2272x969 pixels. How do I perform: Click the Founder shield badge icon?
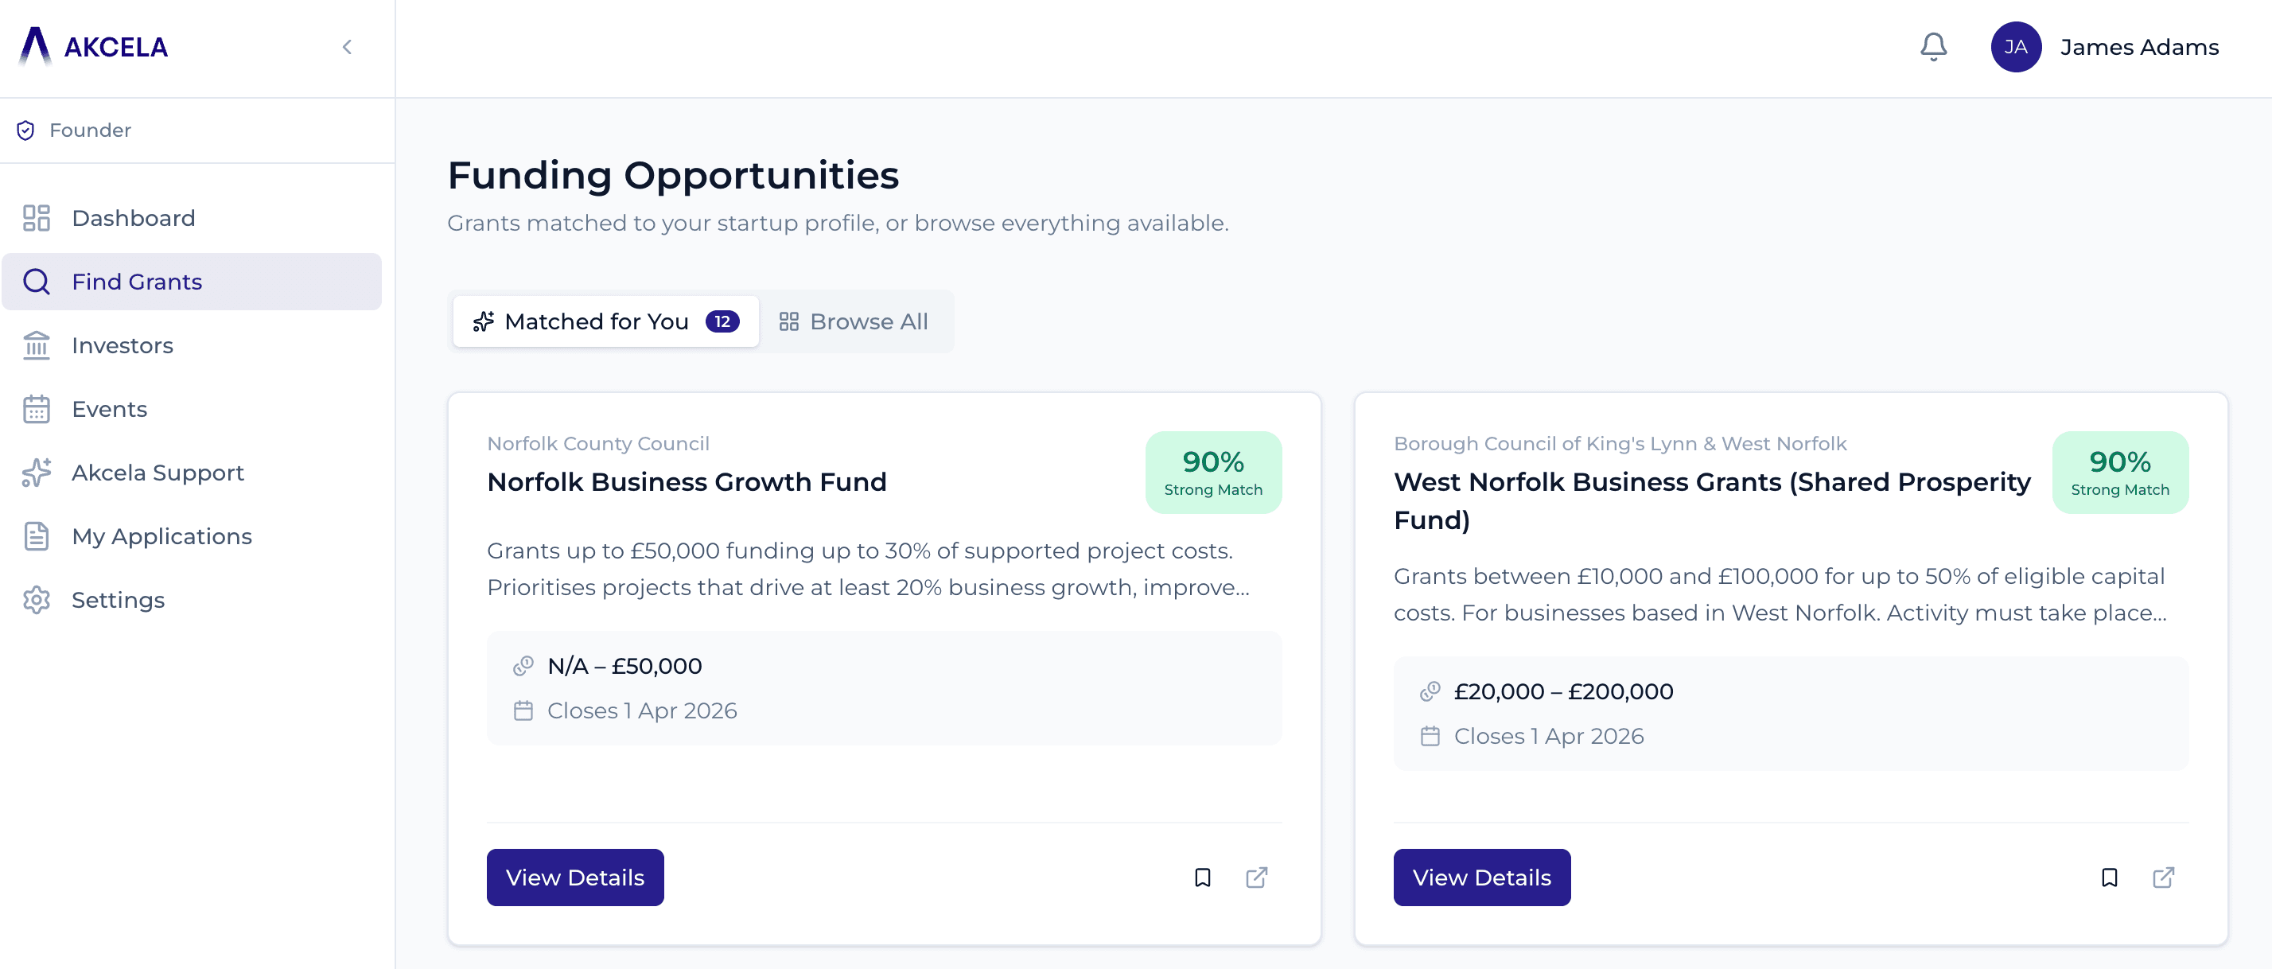tap(25, 130)
